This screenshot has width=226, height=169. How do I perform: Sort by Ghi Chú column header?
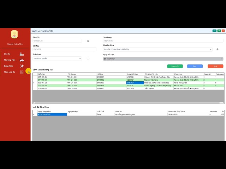coord(141,112)
